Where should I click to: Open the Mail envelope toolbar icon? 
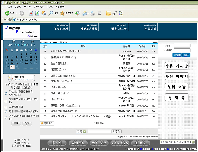tap(85, 13)
